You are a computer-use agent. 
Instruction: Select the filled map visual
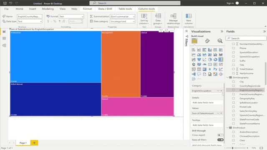tap(199, 65)
